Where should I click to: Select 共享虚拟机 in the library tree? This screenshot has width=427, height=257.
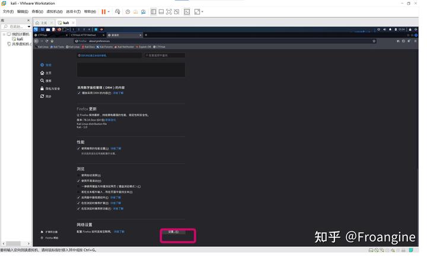pos(20,44)
